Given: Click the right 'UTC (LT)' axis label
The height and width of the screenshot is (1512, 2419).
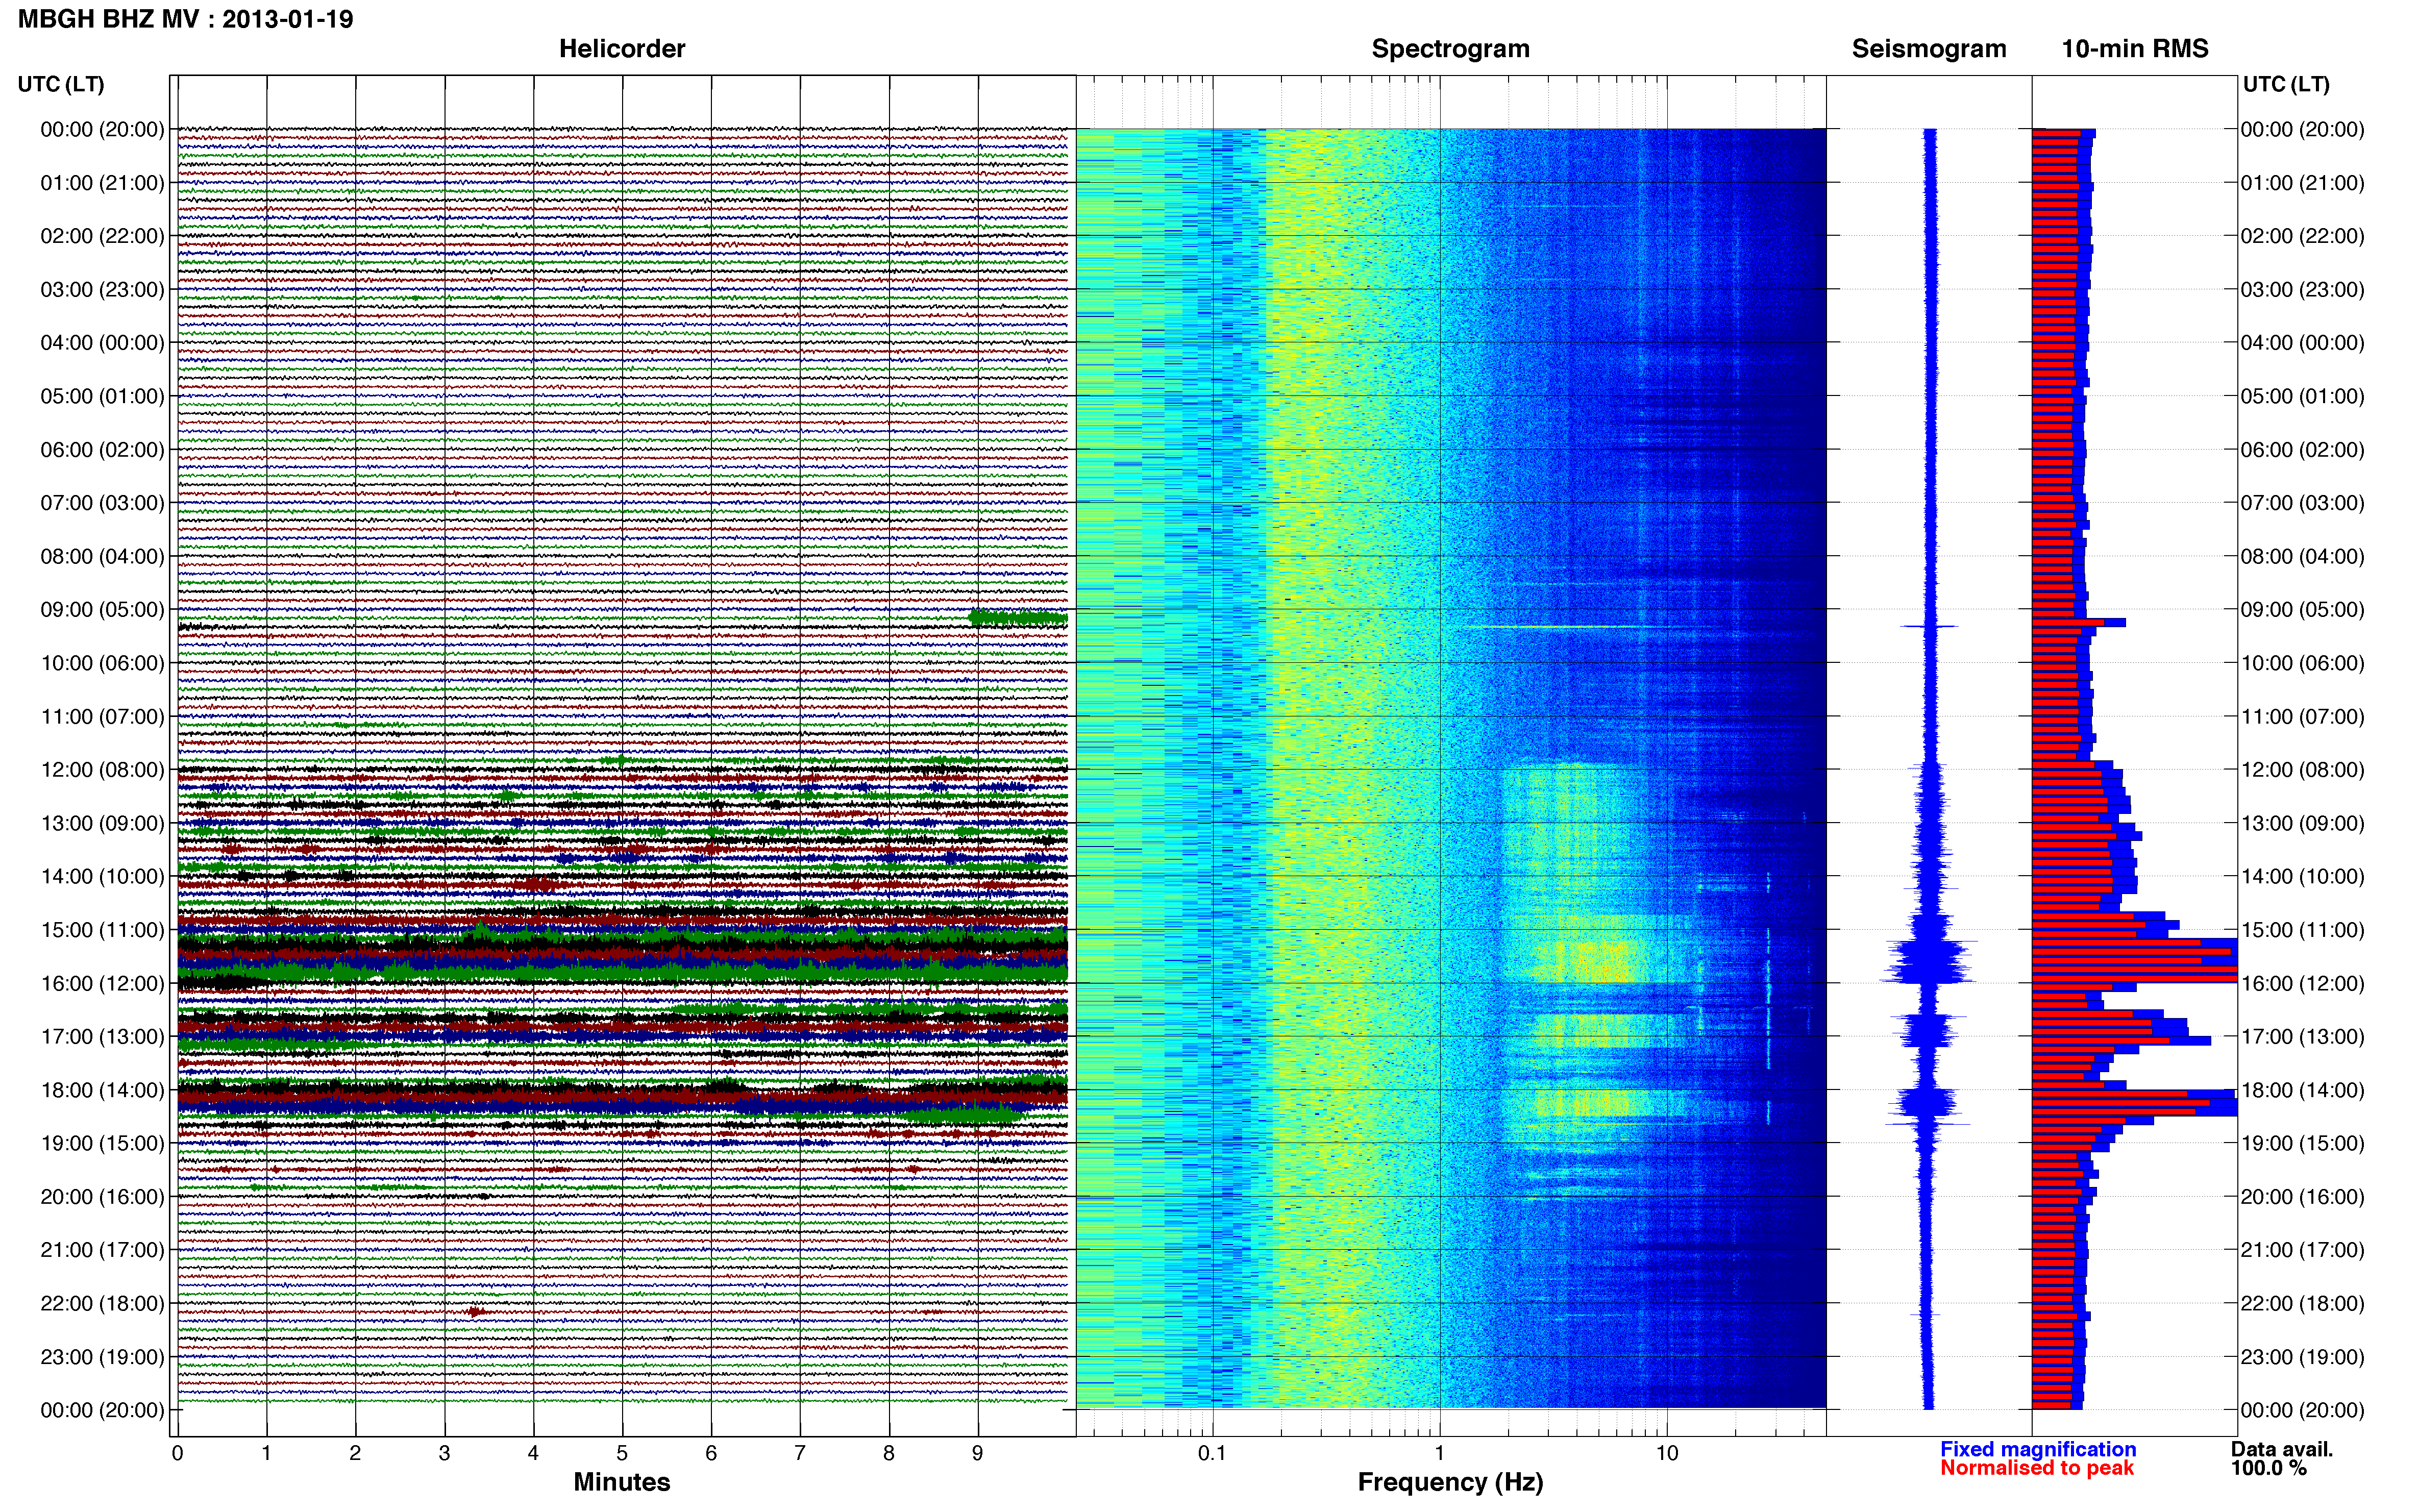Looking at the screenshot, I should (2286, 84).
